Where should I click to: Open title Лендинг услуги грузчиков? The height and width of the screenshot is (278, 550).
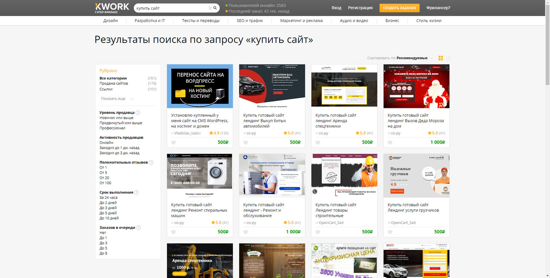pyautogui.click(x=413, y=208)
